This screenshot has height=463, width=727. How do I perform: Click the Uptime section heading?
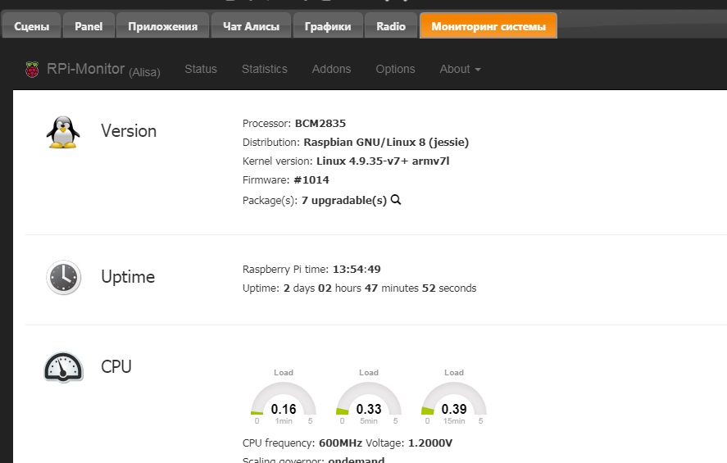coord(128,277)
